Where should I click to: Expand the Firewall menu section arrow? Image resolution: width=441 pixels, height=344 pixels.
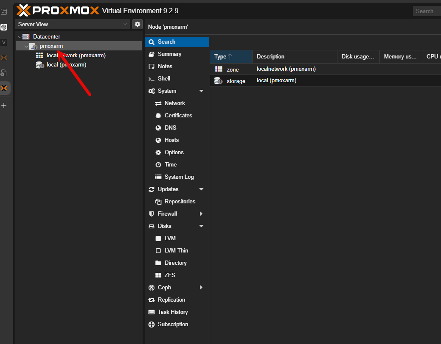click(201, 214)
